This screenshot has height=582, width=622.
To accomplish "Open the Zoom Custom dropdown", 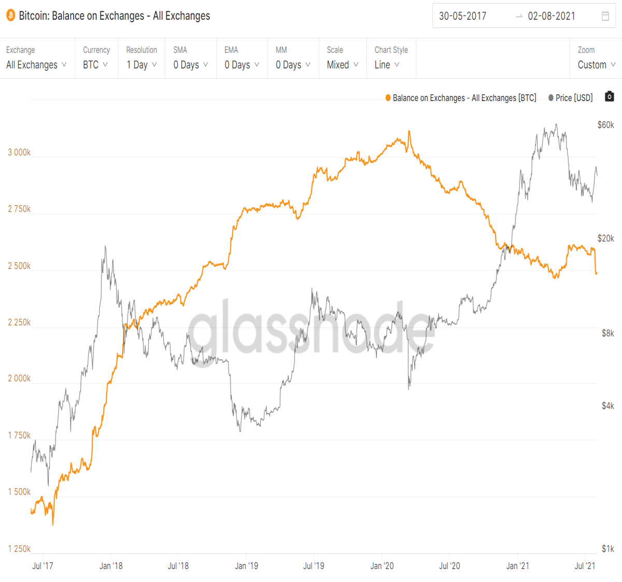I will coord(596,59).
